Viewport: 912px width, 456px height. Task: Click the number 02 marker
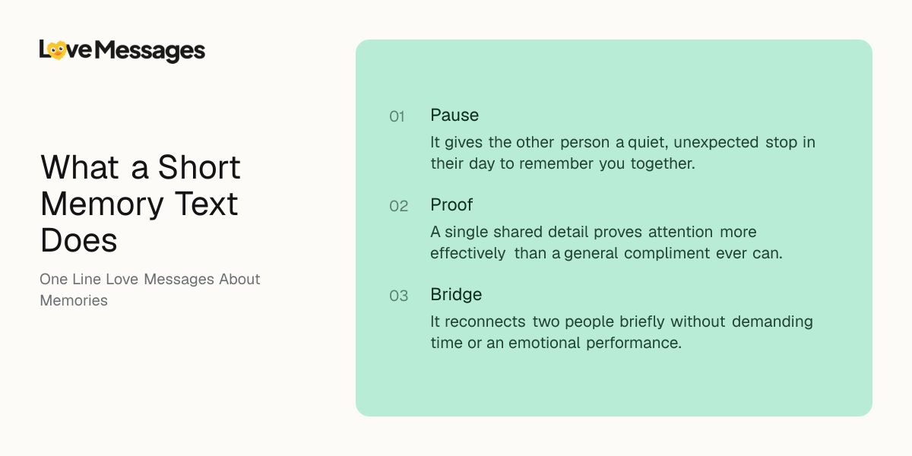(399, 206)
